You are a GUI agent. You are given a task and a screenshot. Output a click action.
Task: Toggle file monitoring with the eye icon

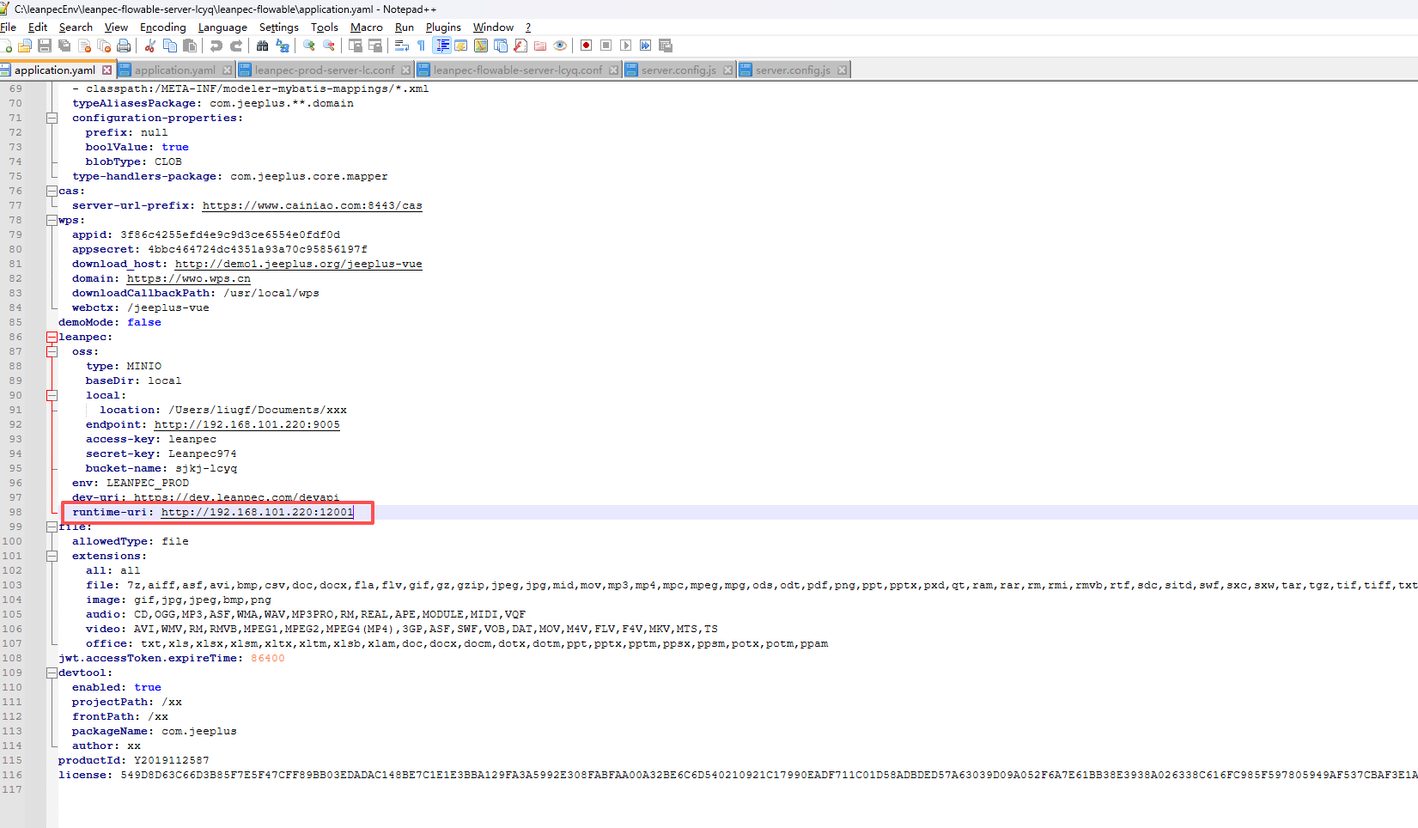560,46
